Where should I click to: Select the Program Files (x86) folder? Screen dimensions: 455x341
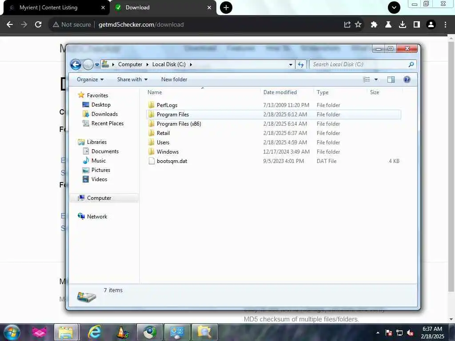coord(274,123)
